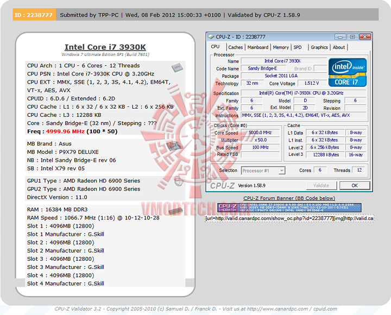Click the MB Model : P9X79 DELUXE line
This screenshot has width=391, height=315.
63,152
